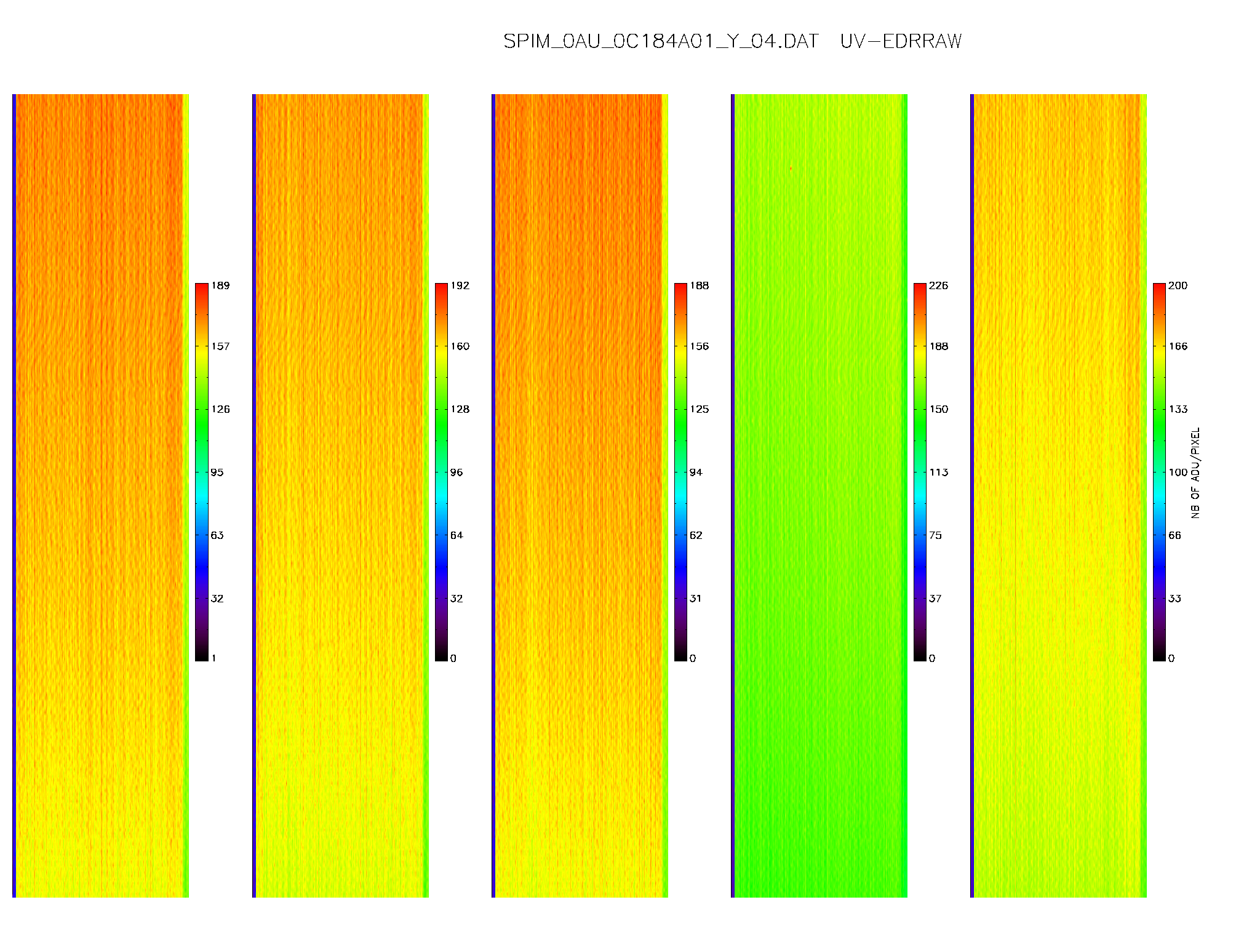Click the 31 tick label
This screenshot has height=945, width=1260.
pos(696,599)
